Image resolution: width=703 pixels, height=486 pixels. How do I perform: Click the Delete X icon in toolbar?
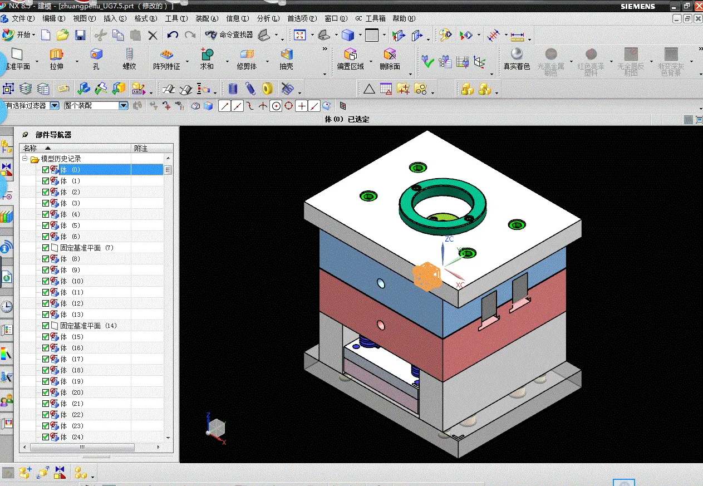coord(153,35)
